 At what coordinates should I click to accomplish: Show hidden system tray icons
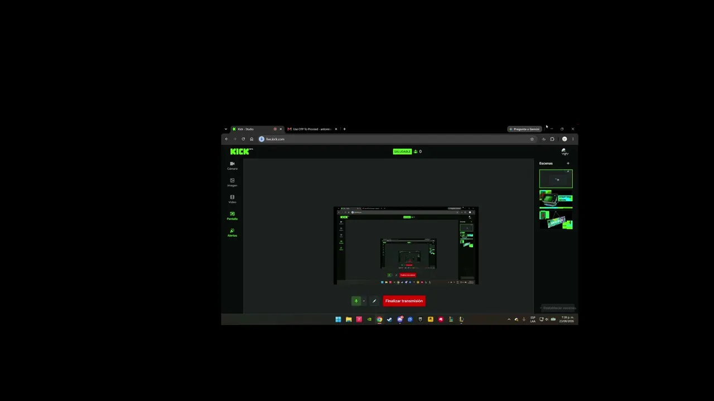pyautogui.click(x=509, y=320)
